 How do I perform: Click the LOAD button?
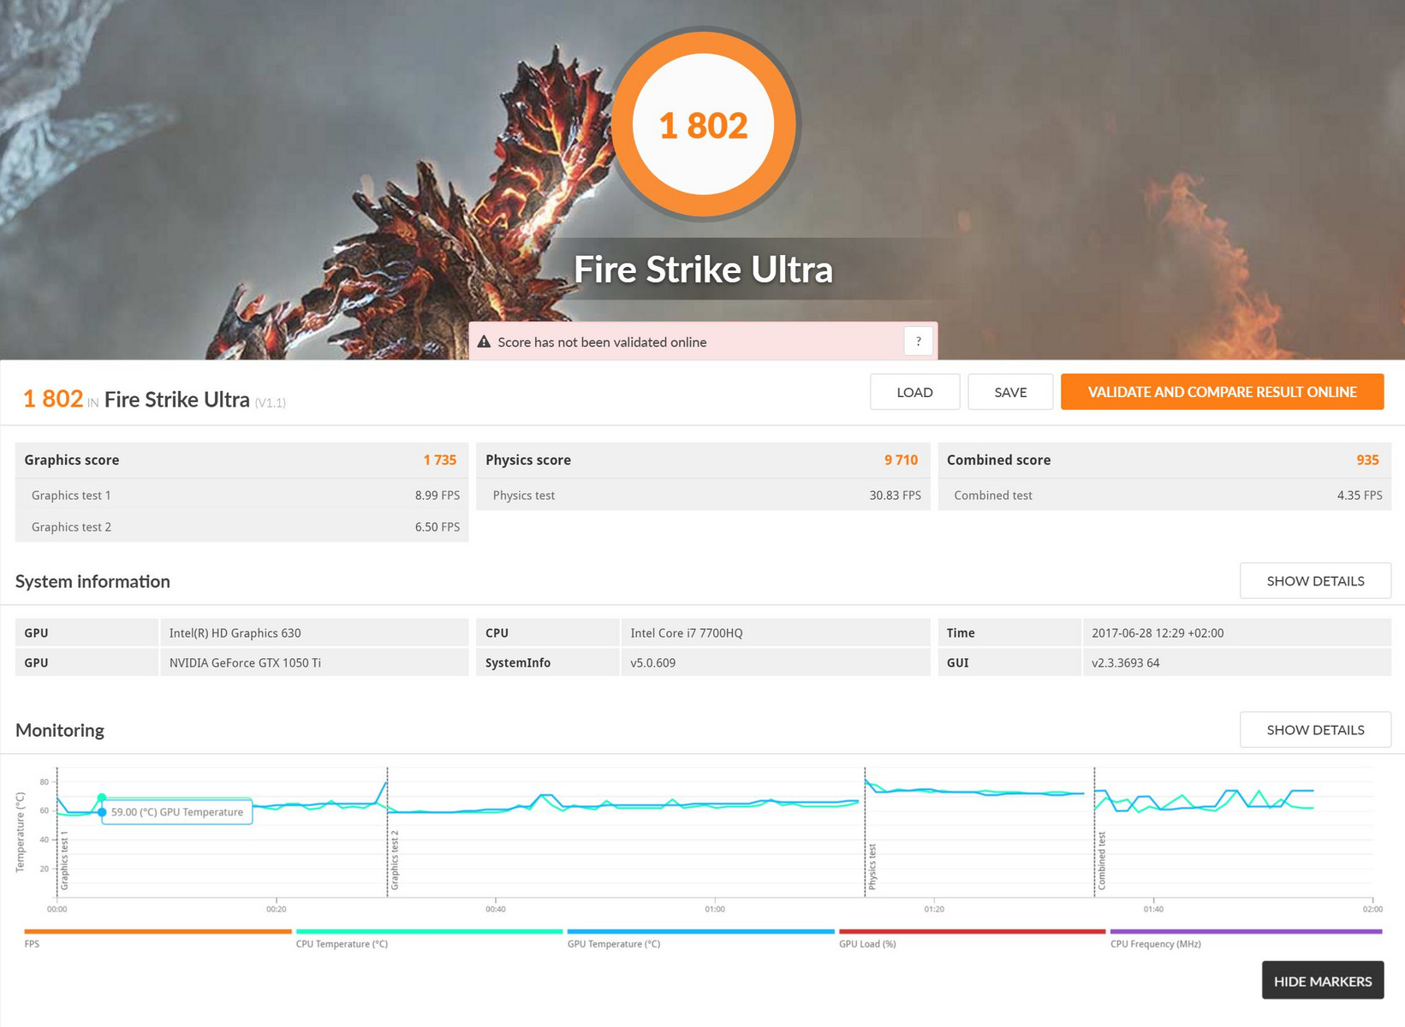click(914, 392)
